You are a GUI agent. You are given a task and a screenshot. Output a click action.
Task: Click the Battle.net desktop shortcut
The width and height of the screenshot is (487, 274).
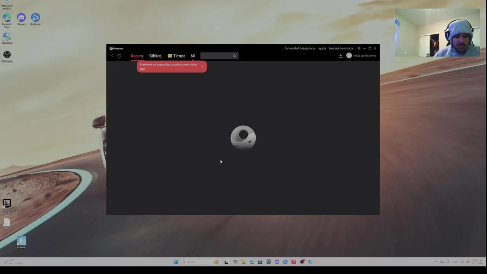click(x=35, y=19)
